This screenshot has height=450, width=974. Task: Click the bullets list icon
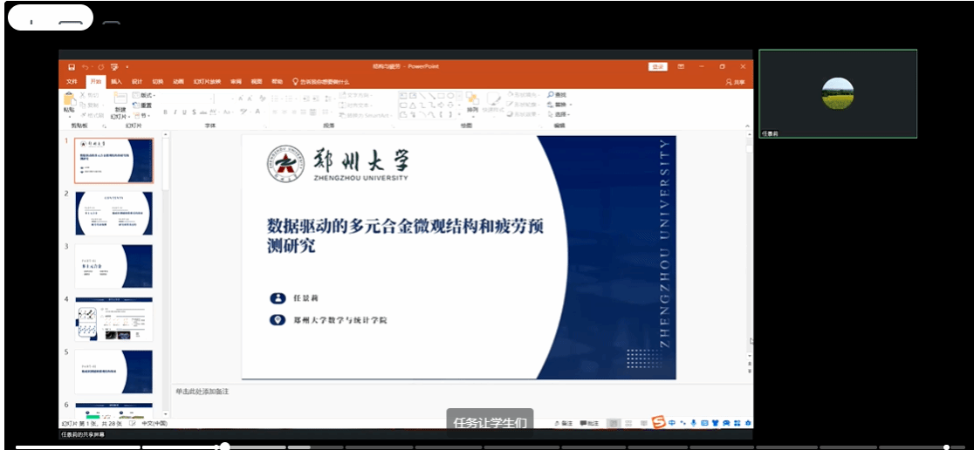pyautogui.click(x=275, y=99)
